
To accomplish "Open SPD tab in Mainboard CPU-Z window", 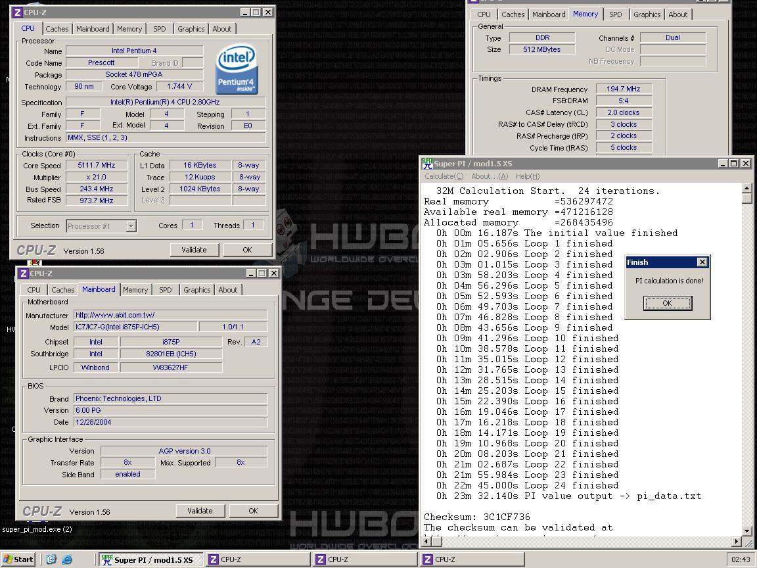I will coord(165,290).
